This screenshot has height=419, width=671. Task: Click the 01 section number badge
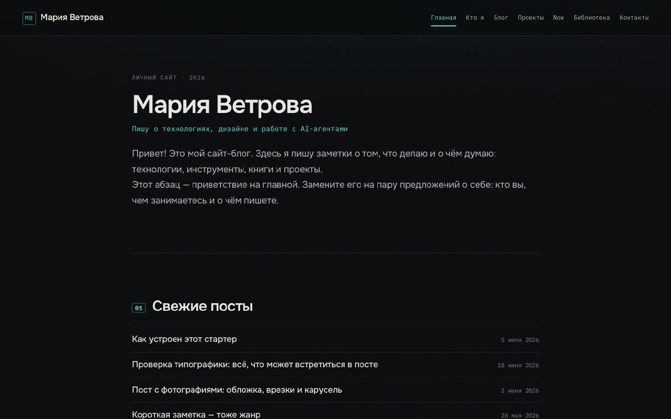pos(139,308)
